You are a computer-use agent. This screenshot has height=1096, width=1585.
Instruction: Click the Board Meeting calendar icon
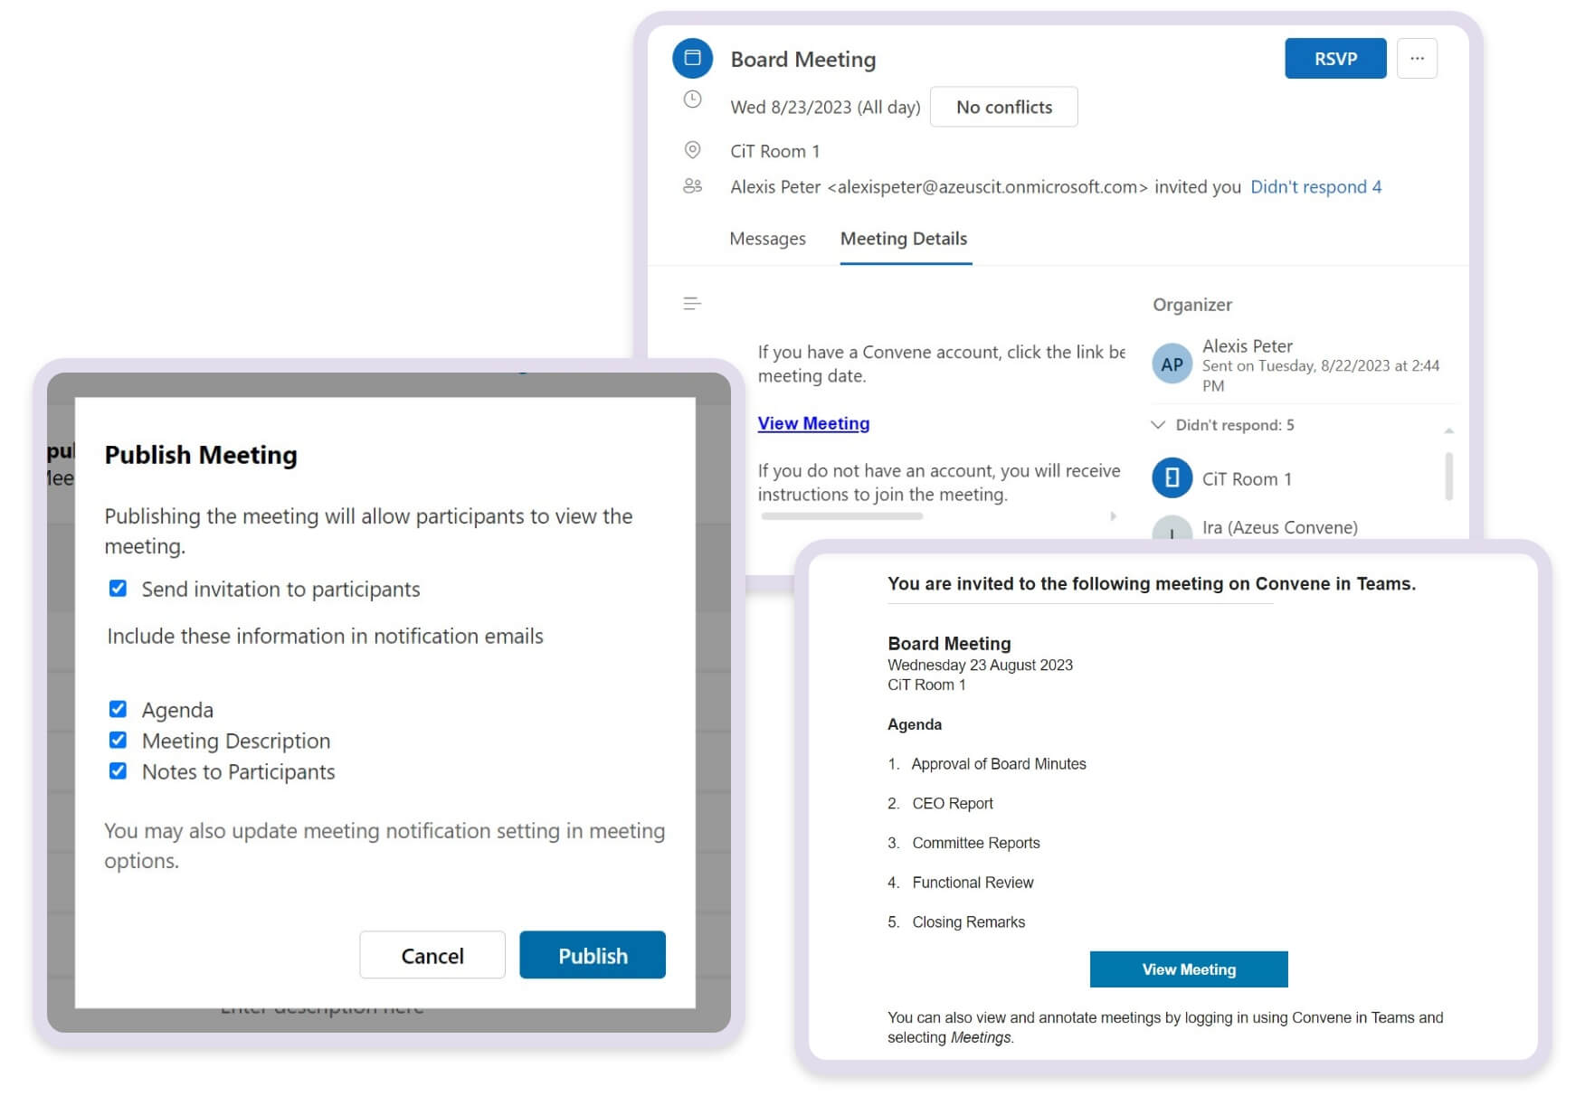[692, 58]
